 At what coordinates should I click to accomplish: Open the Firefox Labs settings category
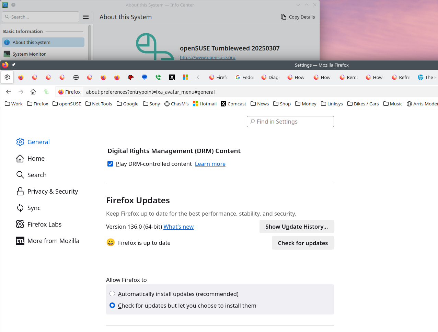39,224
